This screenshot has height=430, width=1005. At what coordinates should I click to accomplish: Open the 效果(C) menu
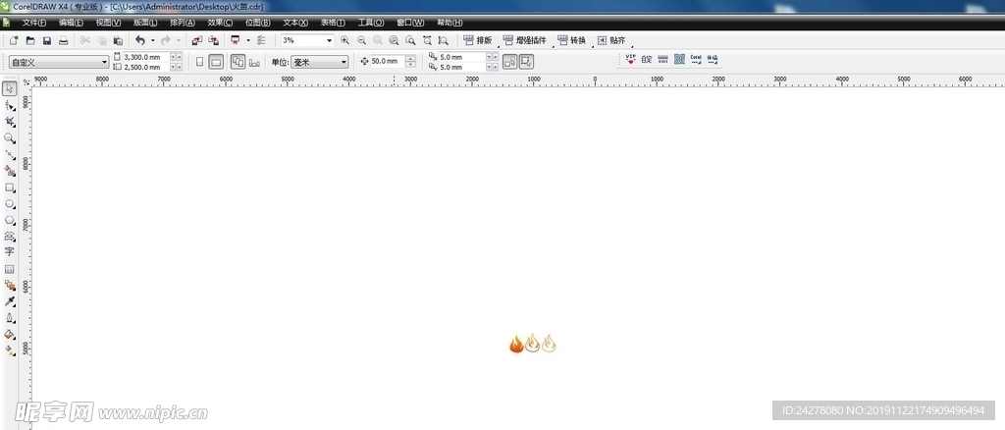click(221, 23)
